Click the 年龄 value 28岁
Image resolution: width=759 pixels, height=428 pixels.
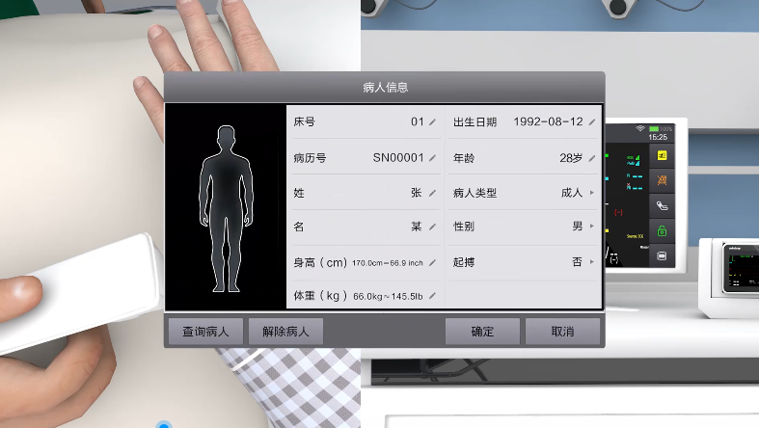pos(571,158)
